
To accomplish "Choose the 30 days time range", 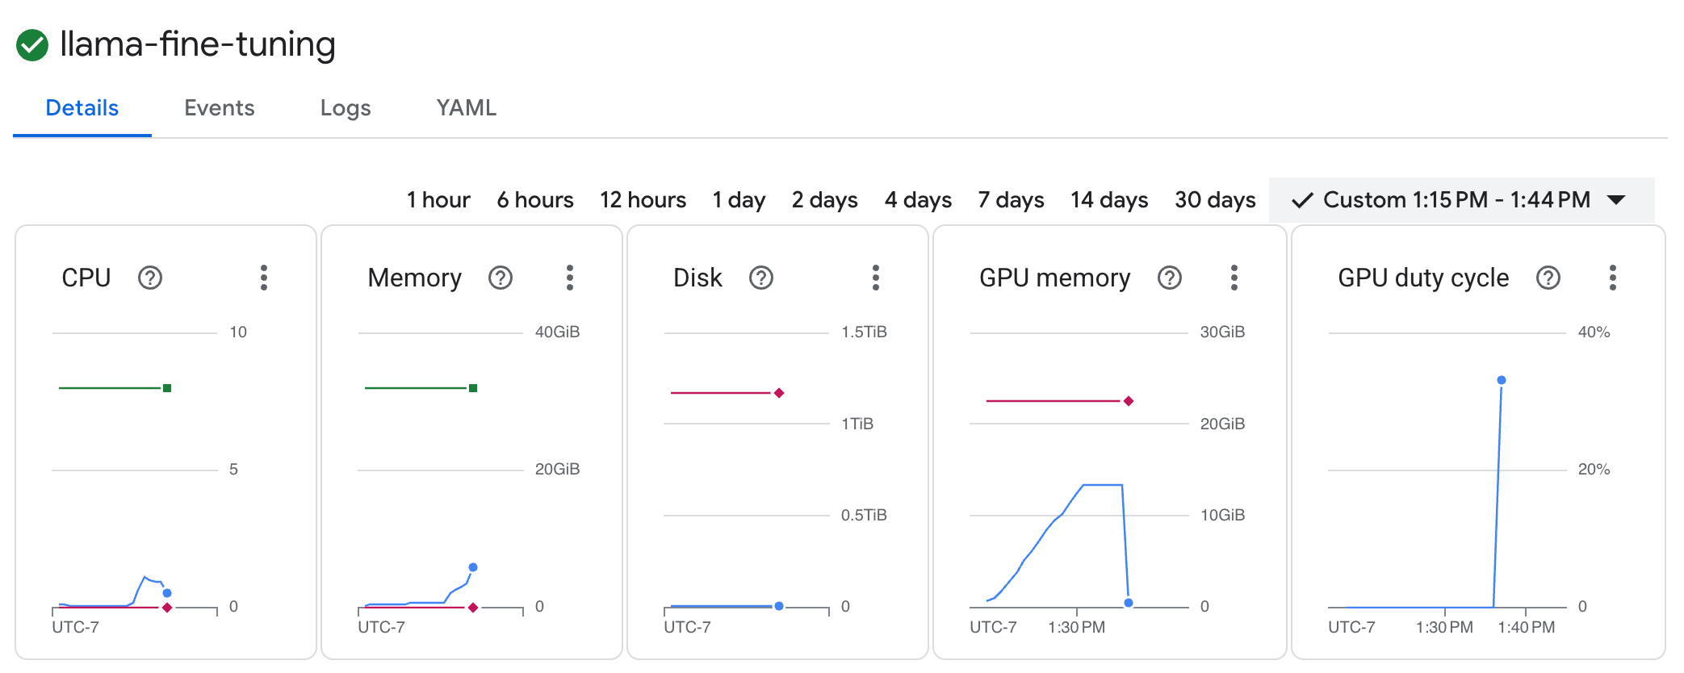I will [1215, 200].
